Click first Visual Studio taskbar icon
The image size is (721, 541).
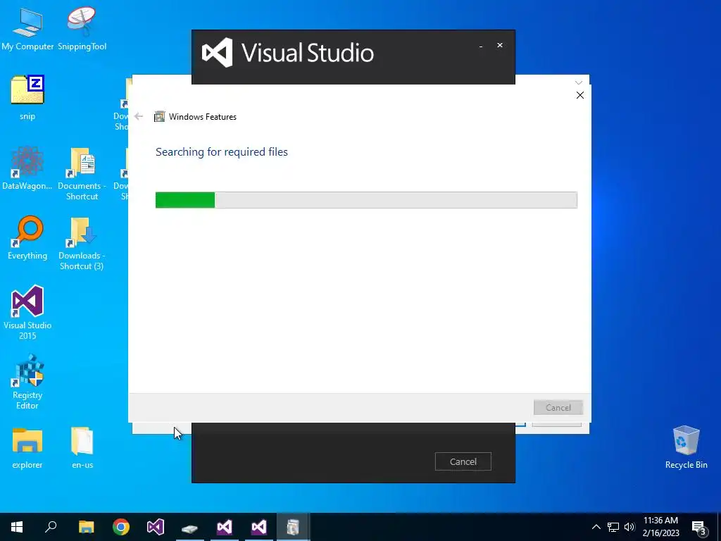156,527
